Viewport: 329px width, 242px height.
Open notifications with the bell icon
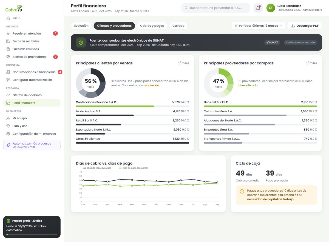coord(258,8)
